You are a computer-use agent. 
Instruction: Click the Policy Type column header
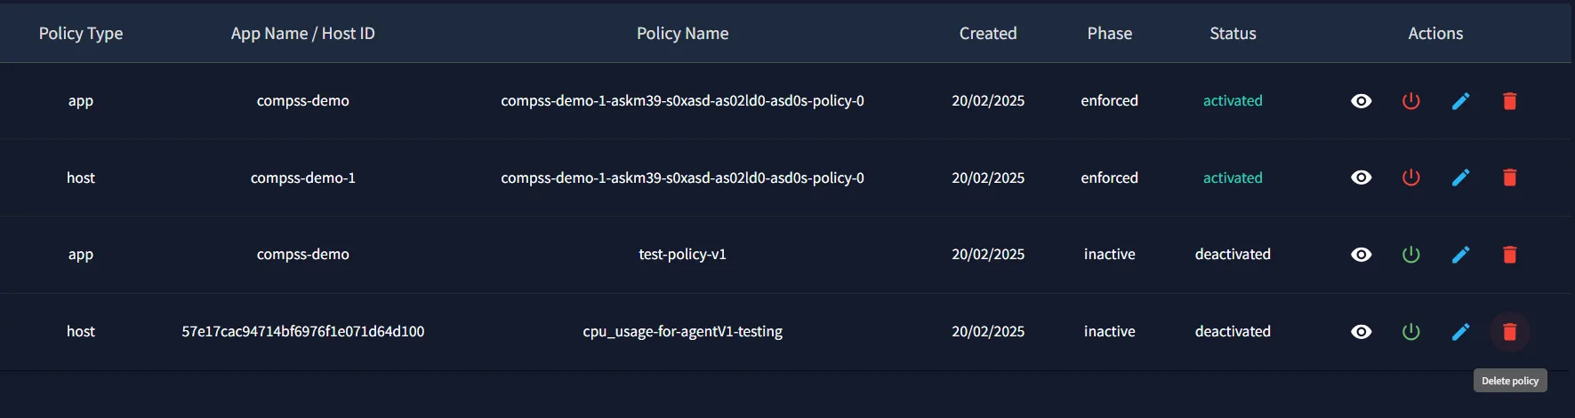point(81,33)
